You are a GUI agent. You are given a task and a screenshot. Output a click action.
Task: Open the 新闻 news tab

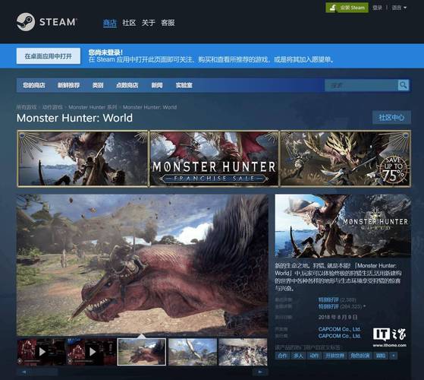(157, 85)
